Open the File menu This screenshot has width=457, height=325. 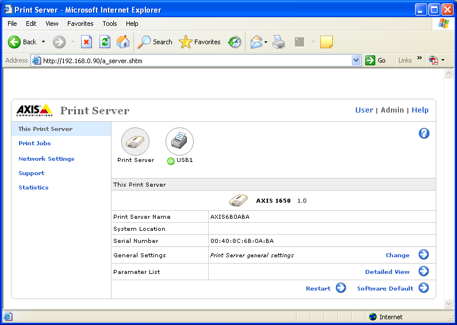point(12,24)
